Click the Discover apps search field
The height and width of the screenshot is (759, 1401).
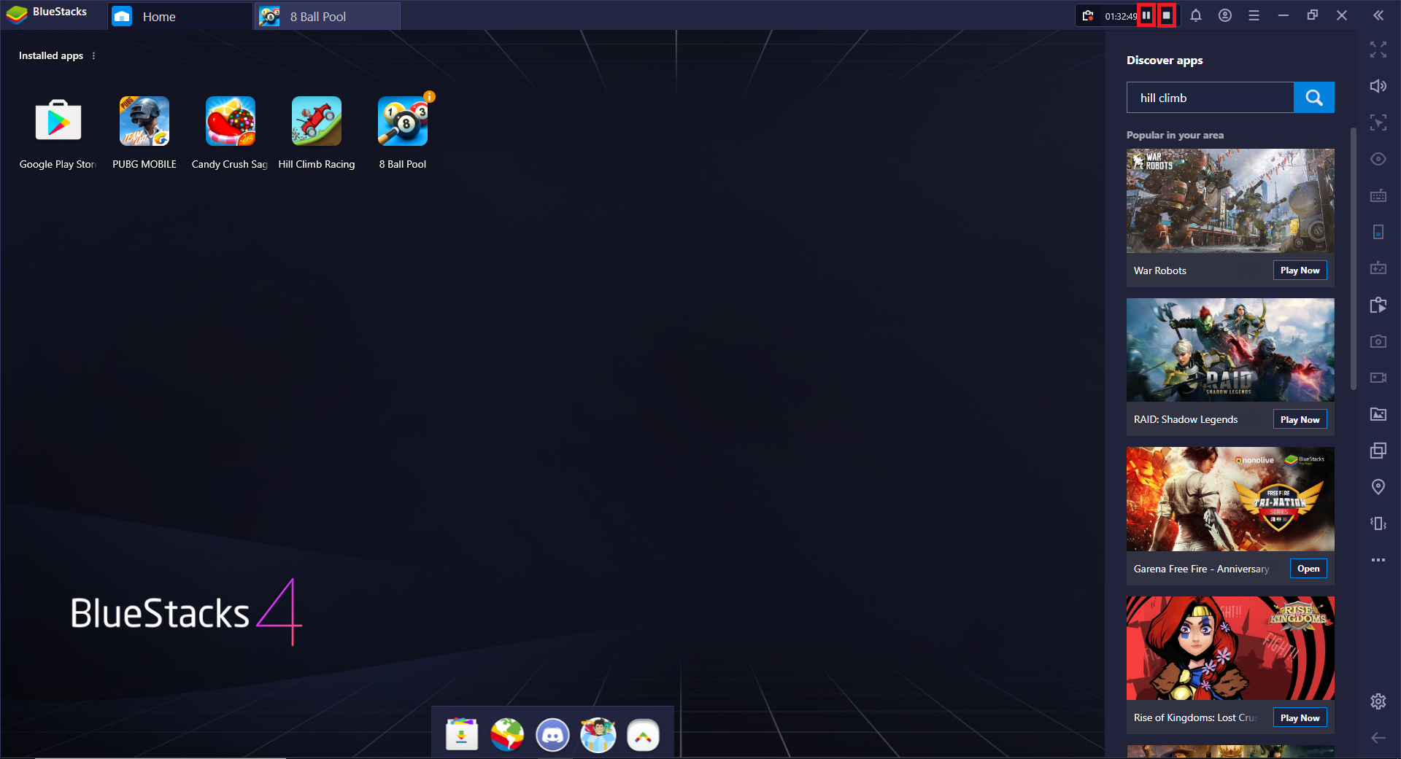1210,98
